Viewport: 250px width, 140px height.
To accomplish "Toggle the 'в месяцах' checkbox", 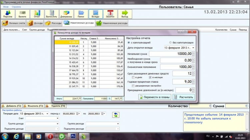I will [x=150, y=77].
